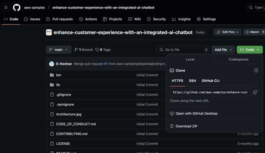Open the Issues tab
The height and width of the screenshot is (153, 265).
pyautogui.click(x=32, y=19)
